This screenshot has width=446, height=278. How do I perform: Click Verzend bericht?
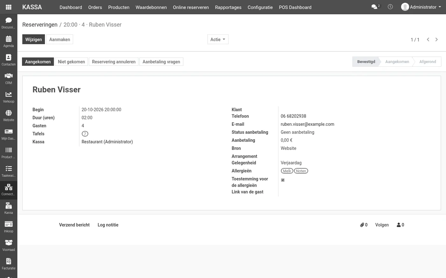pos(74,225)
